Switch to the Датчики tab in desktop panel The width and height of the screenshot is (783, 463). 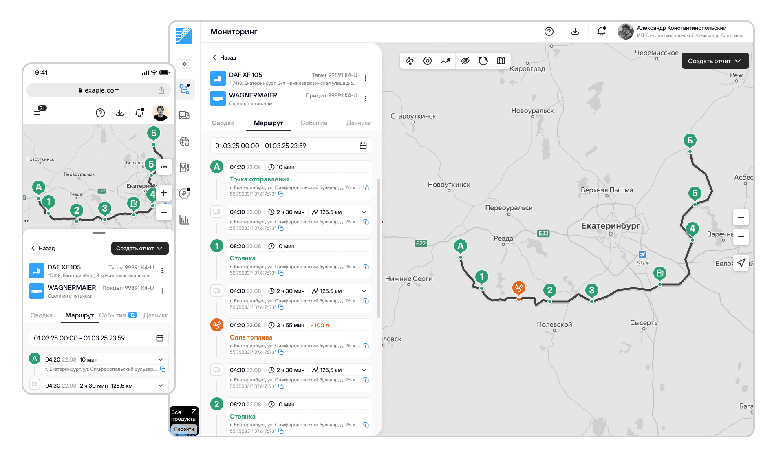point(359,123)
